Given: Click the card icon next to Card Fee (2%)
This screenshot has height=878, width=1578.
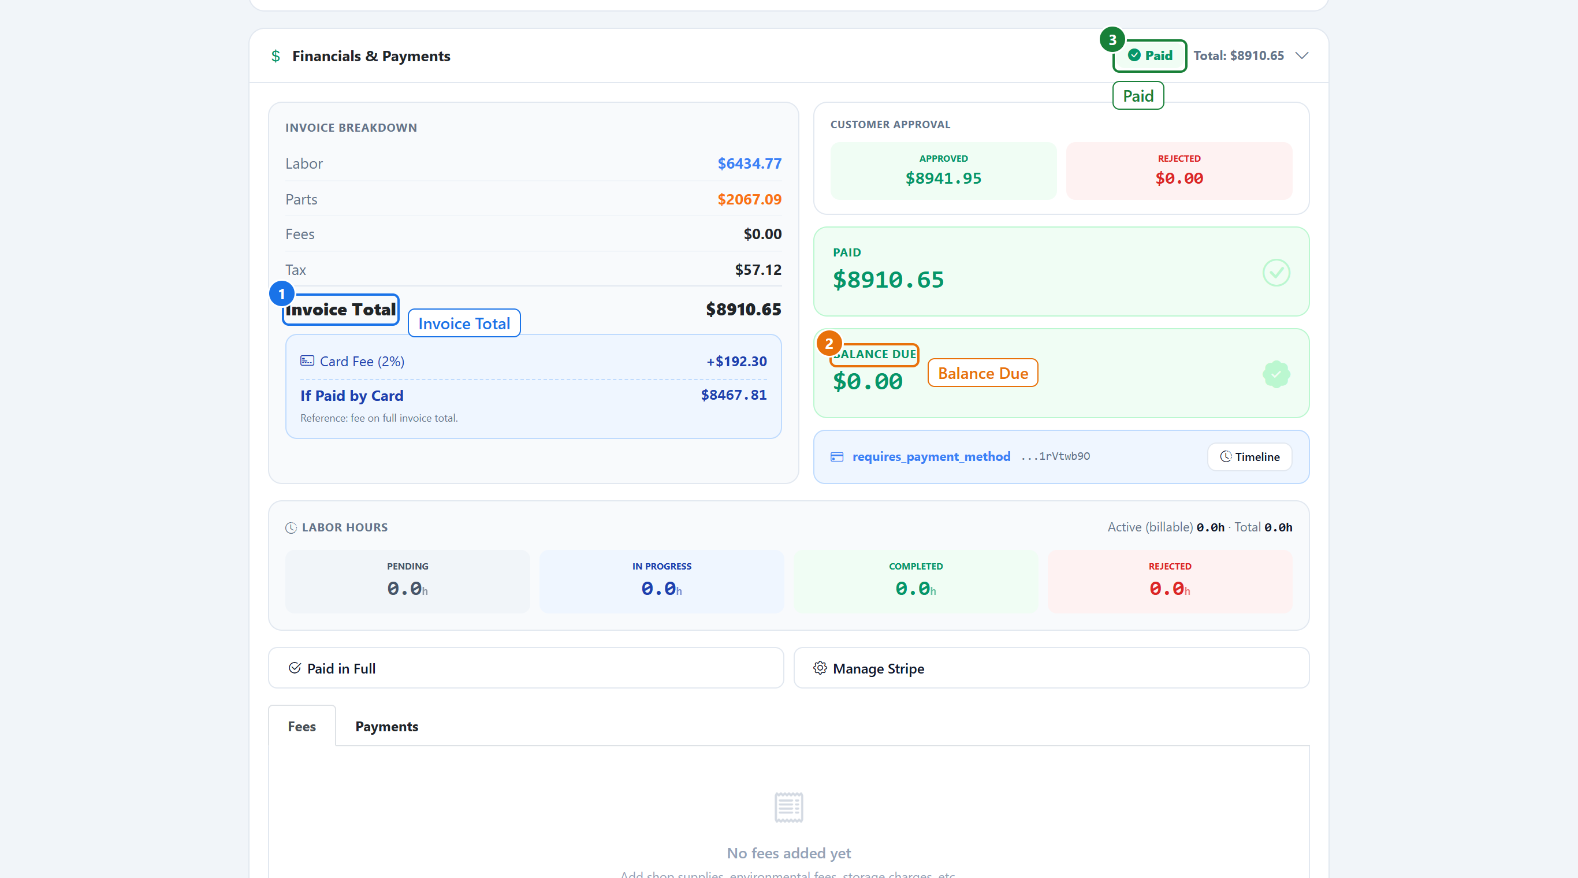Looking at the screenshot, I should coord(307,361).
